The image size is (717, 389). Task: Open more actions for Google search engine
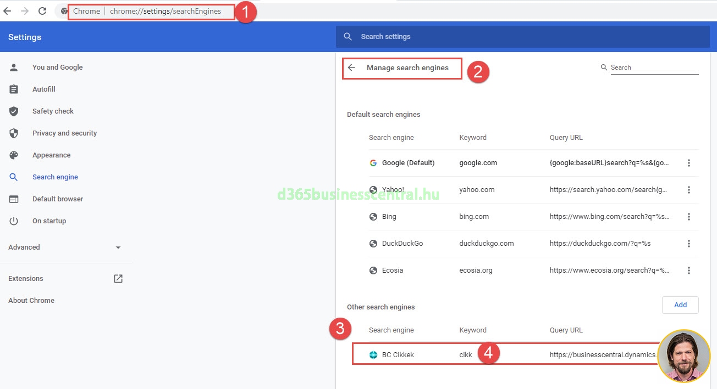click(x=688, y=163)
